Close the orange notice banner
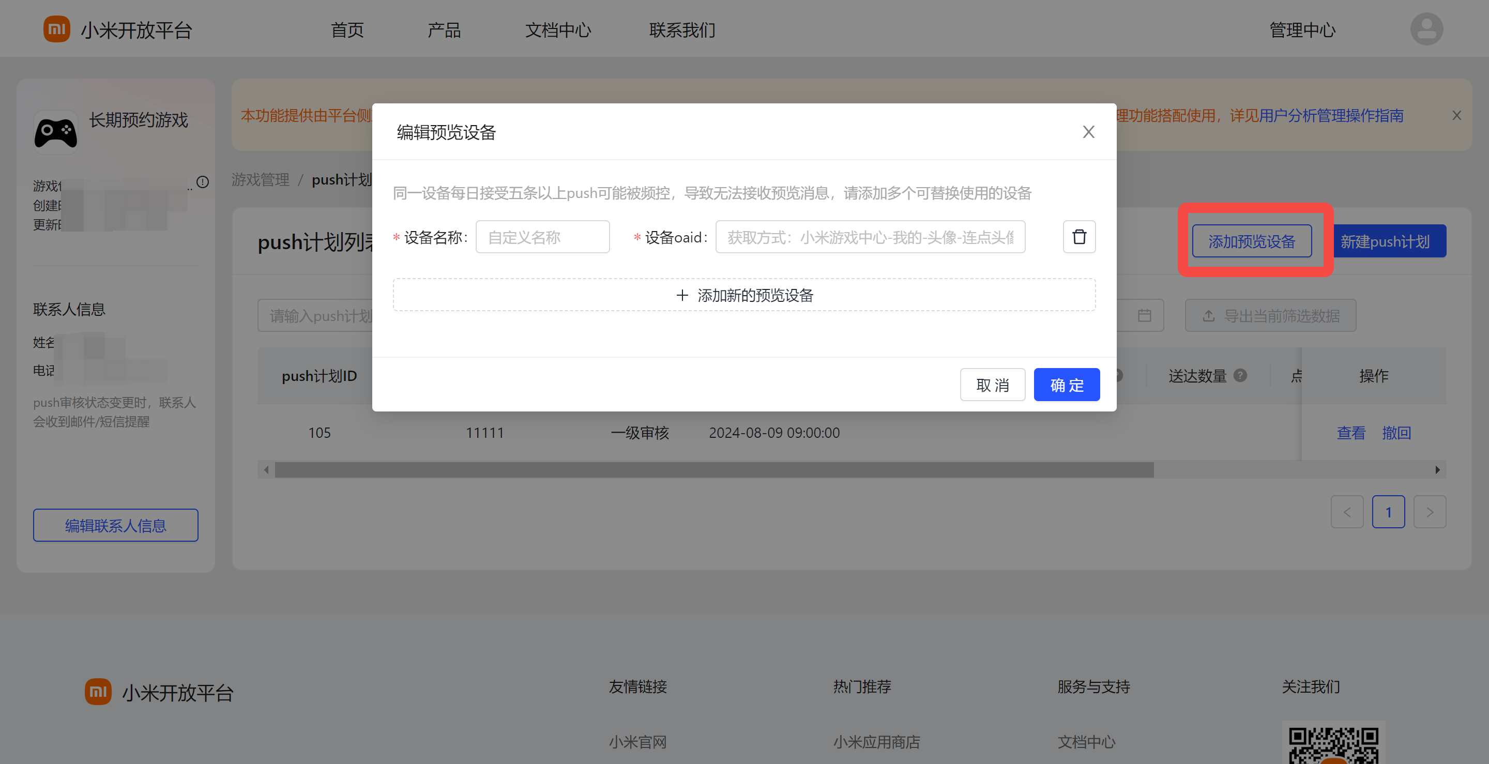This screenshot has height=764, width=1489. coord(1456,116)
